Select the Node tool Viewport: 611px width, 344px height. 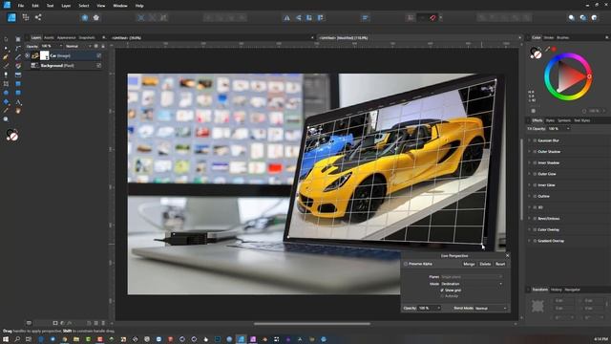pyautogui.click(x=6, y=49)
